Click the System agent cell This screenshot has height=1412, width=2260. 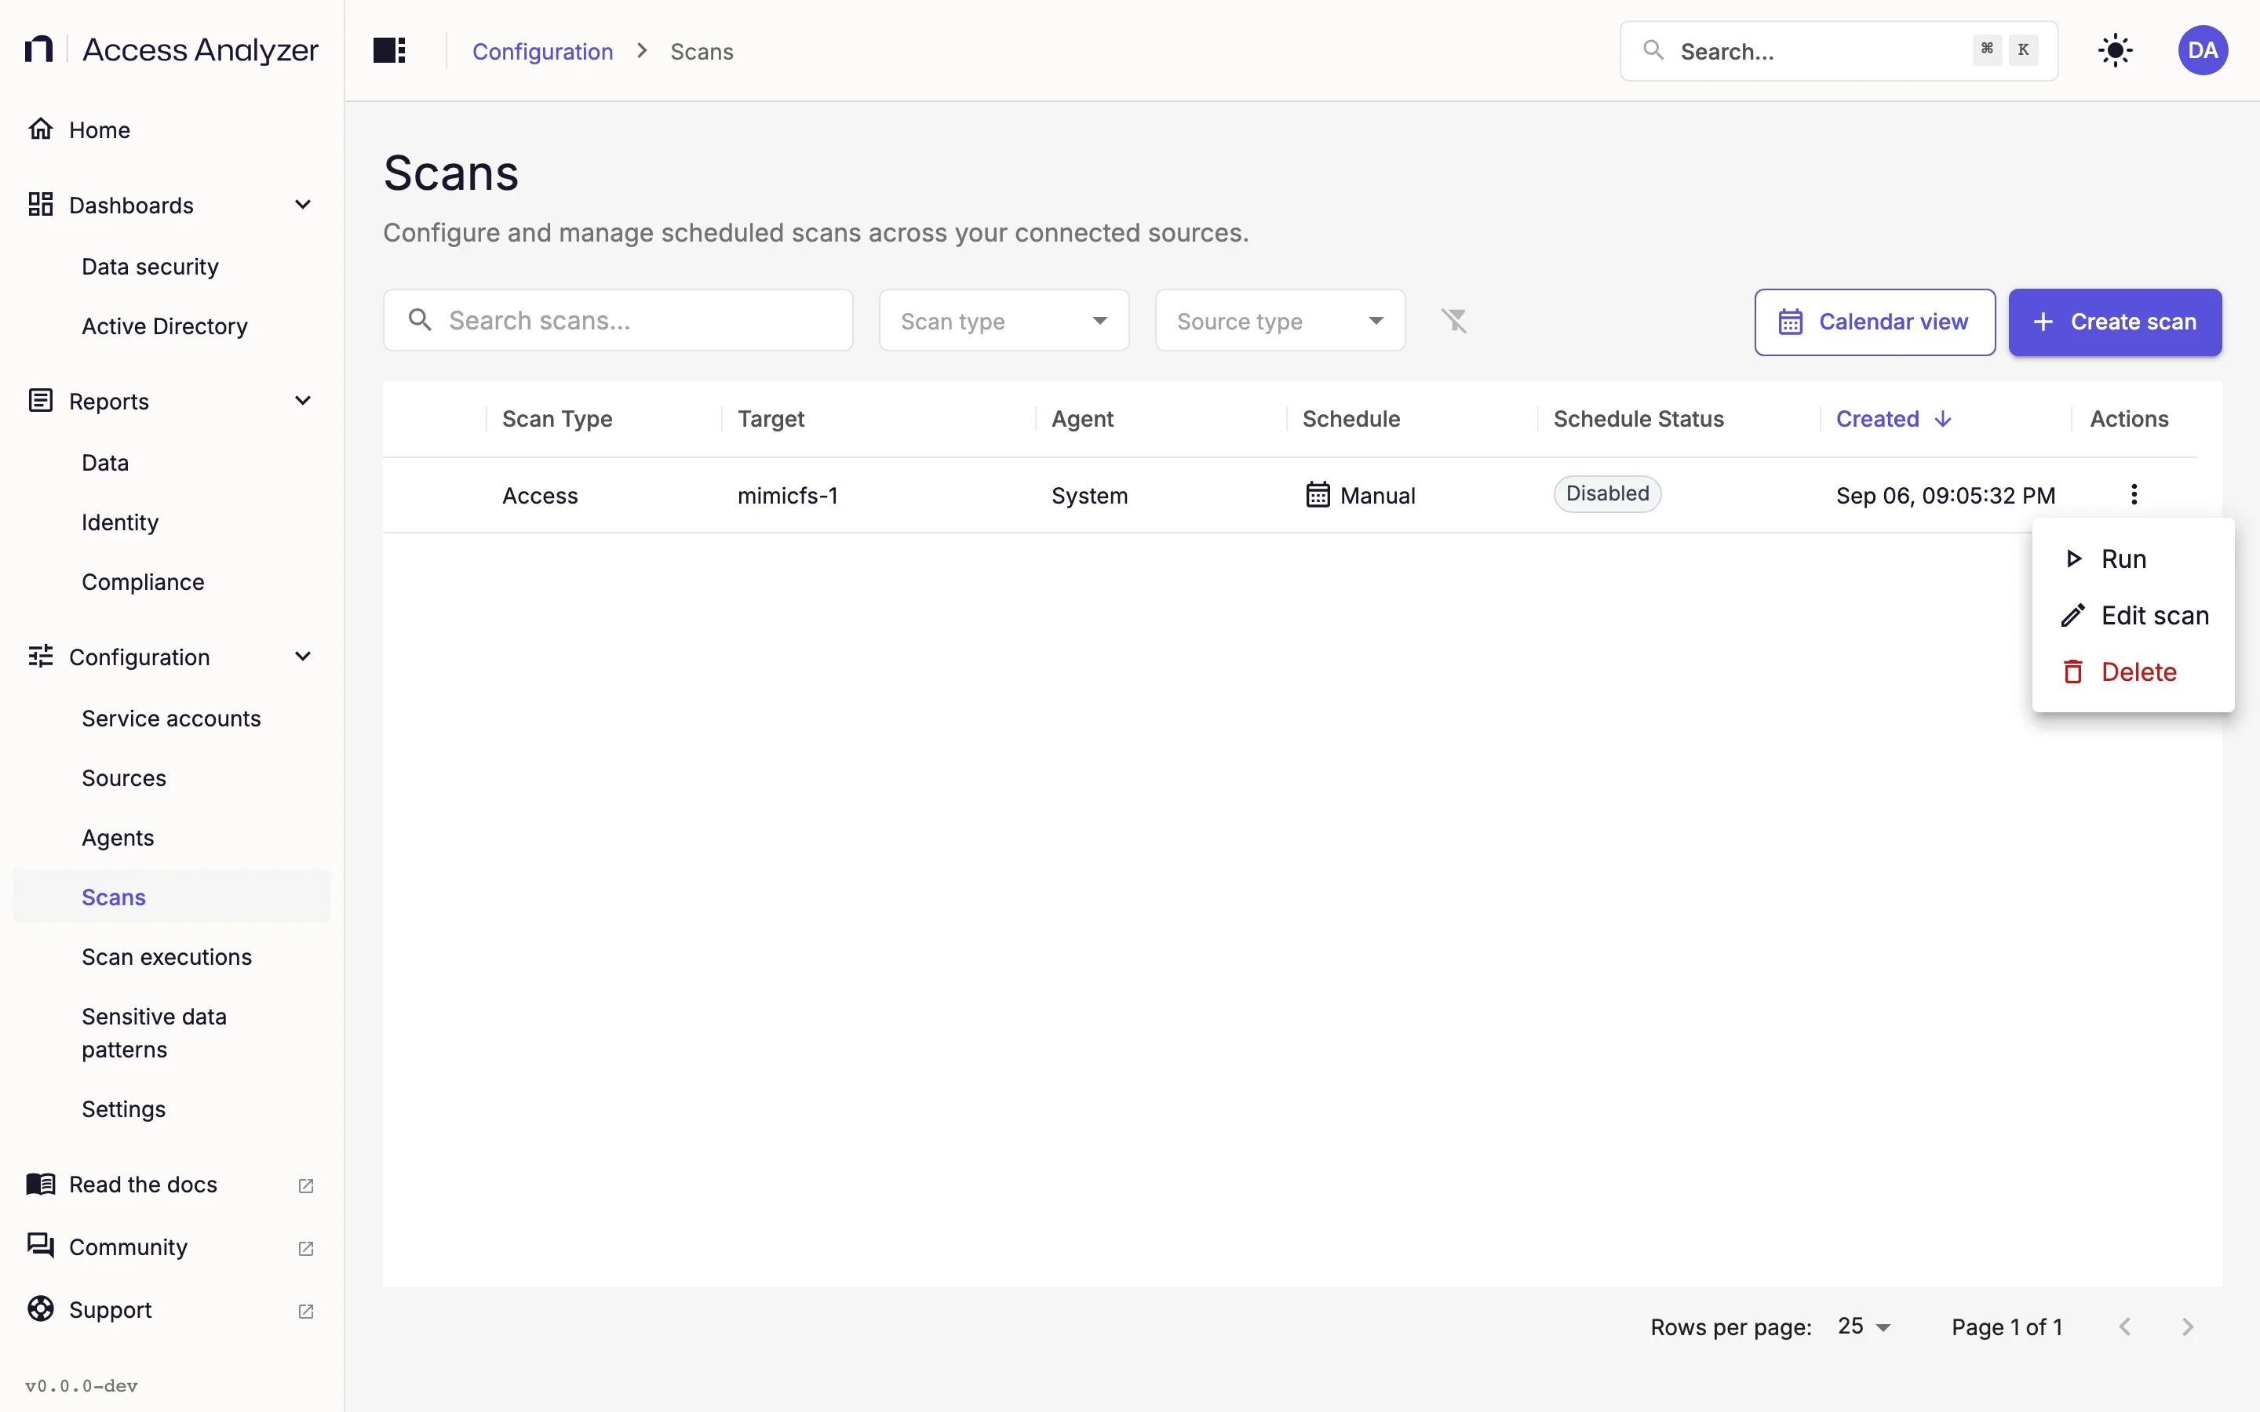pyautogui.click(x=1089, y=495)
